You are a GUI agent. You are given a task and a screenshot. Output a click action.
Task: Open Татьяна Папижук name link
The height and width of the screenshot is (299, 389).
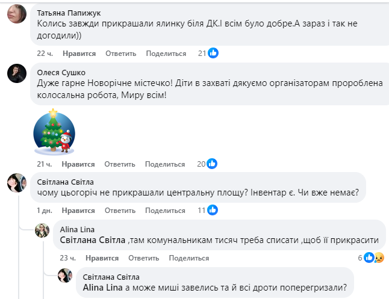pyautogui.click(x=69, y=13)
